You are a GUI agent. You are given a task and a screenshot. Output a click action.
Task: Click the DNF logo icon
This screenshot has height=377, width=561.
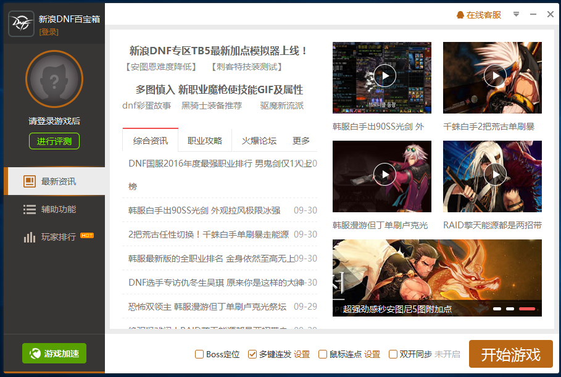tap(21, 23)
